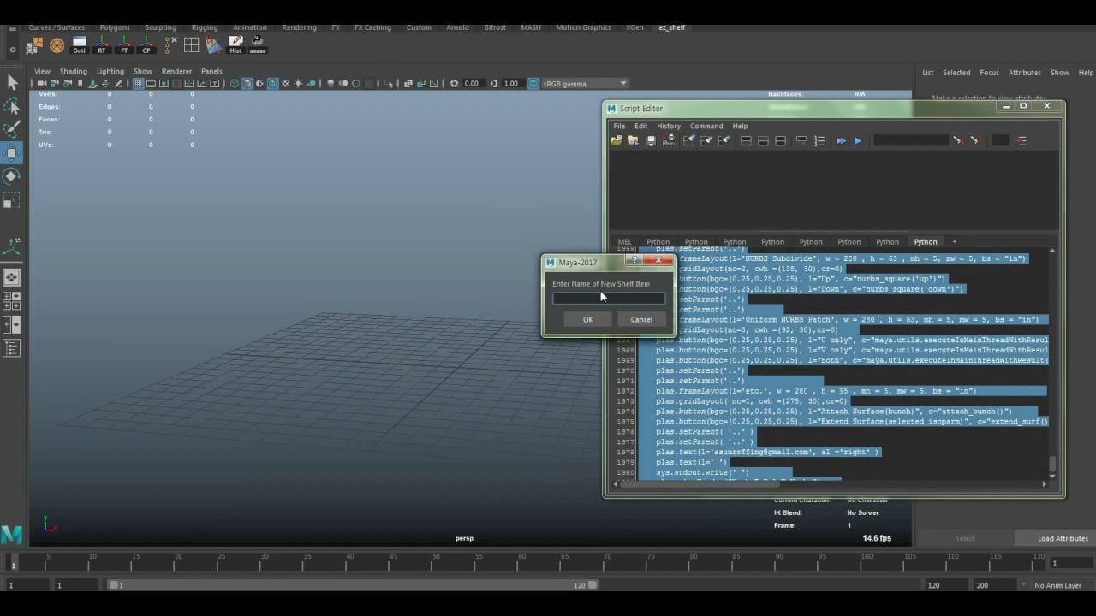
Task: Click the time range slider bar
Action: 353,585
